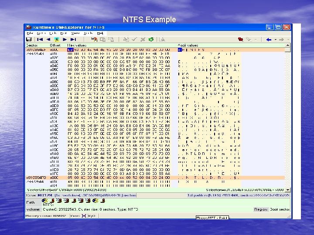Click the grey X cancel toolbar icon
Screen dimensions: 314x235
point(143,39)
